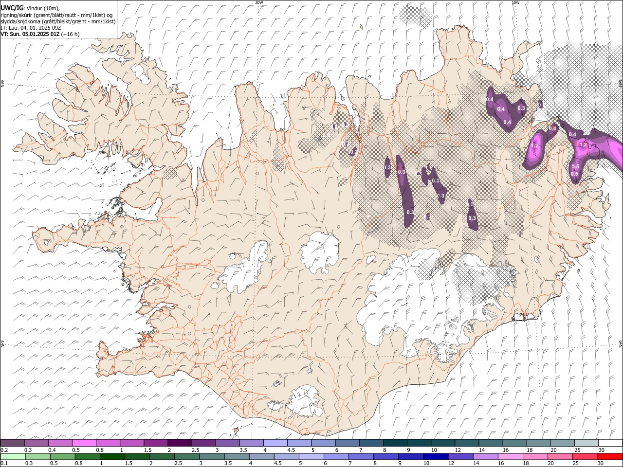
Task: Click the '20W' longitude label
Action: (259, 2)
